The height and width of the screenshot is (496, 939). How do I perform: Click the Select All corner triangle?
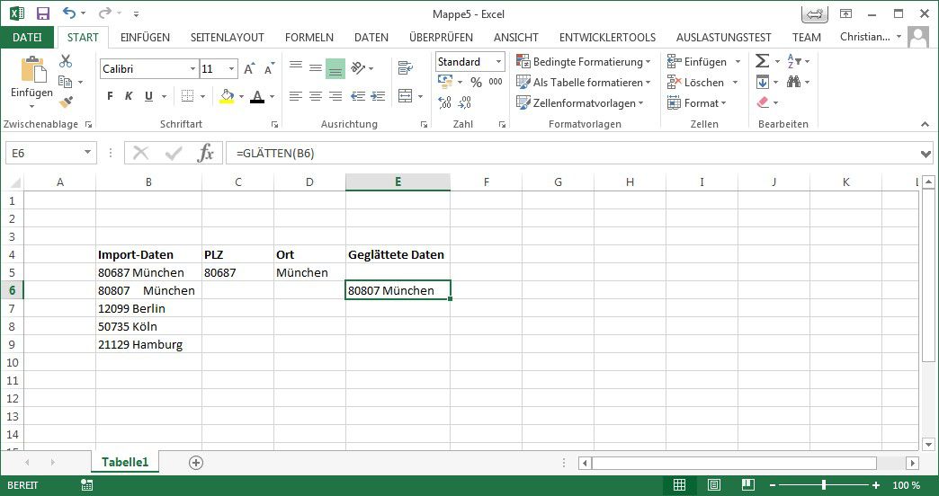click(15, 182)
